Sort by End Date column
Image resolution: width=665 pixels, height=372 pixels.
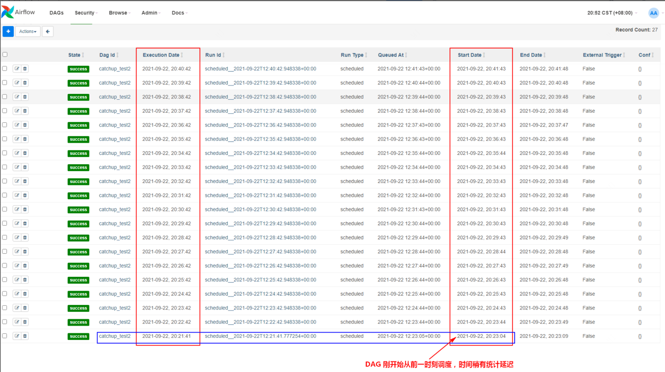[533, 55]
